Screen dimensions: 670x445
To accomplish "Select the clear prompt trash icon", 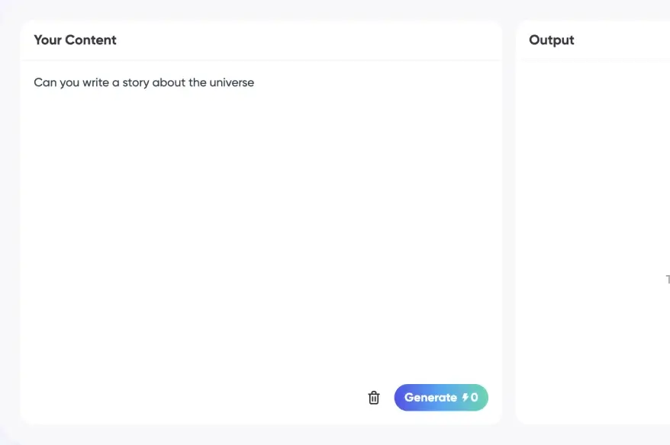I will [x=374, y=397].
